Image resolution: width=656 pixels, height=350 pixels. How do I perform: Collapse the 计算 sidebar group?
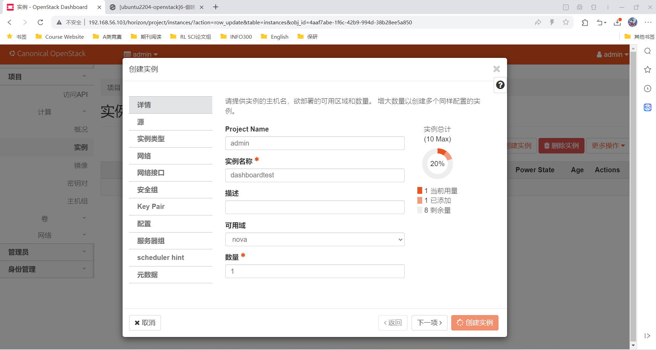47,112
